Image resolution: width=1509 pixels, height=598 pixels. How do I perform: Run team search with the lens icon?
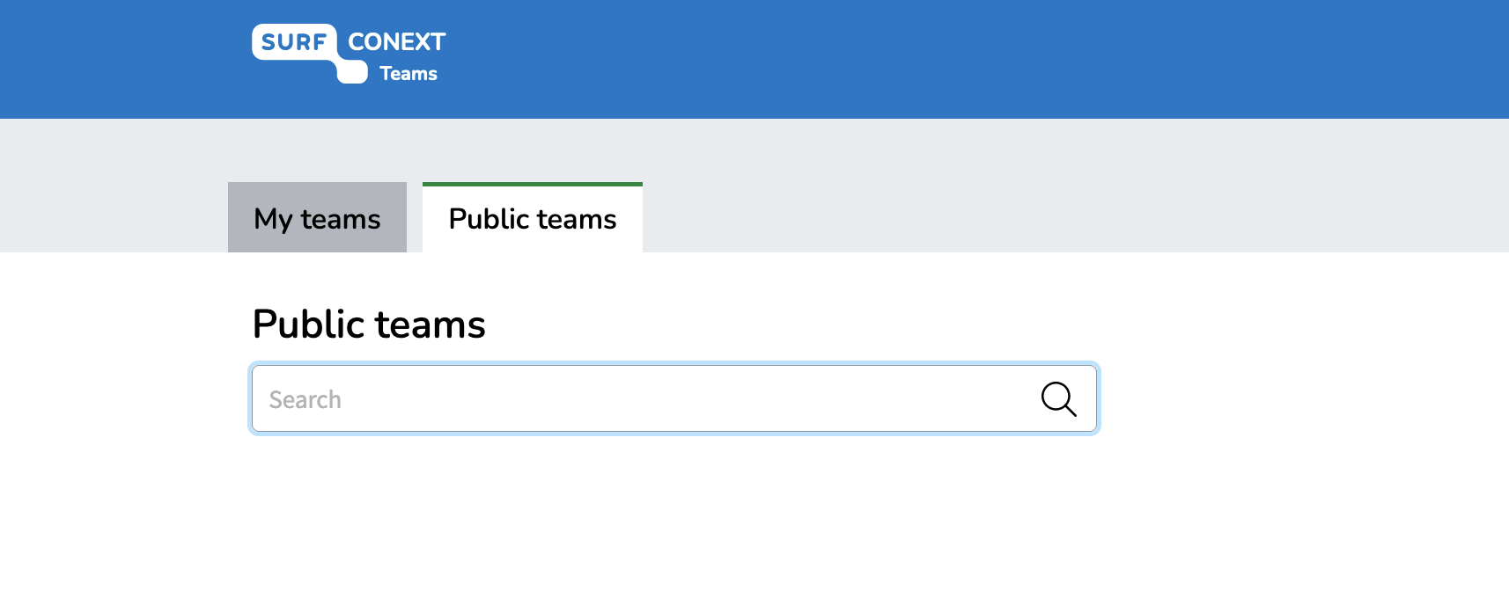(1058, 399)
